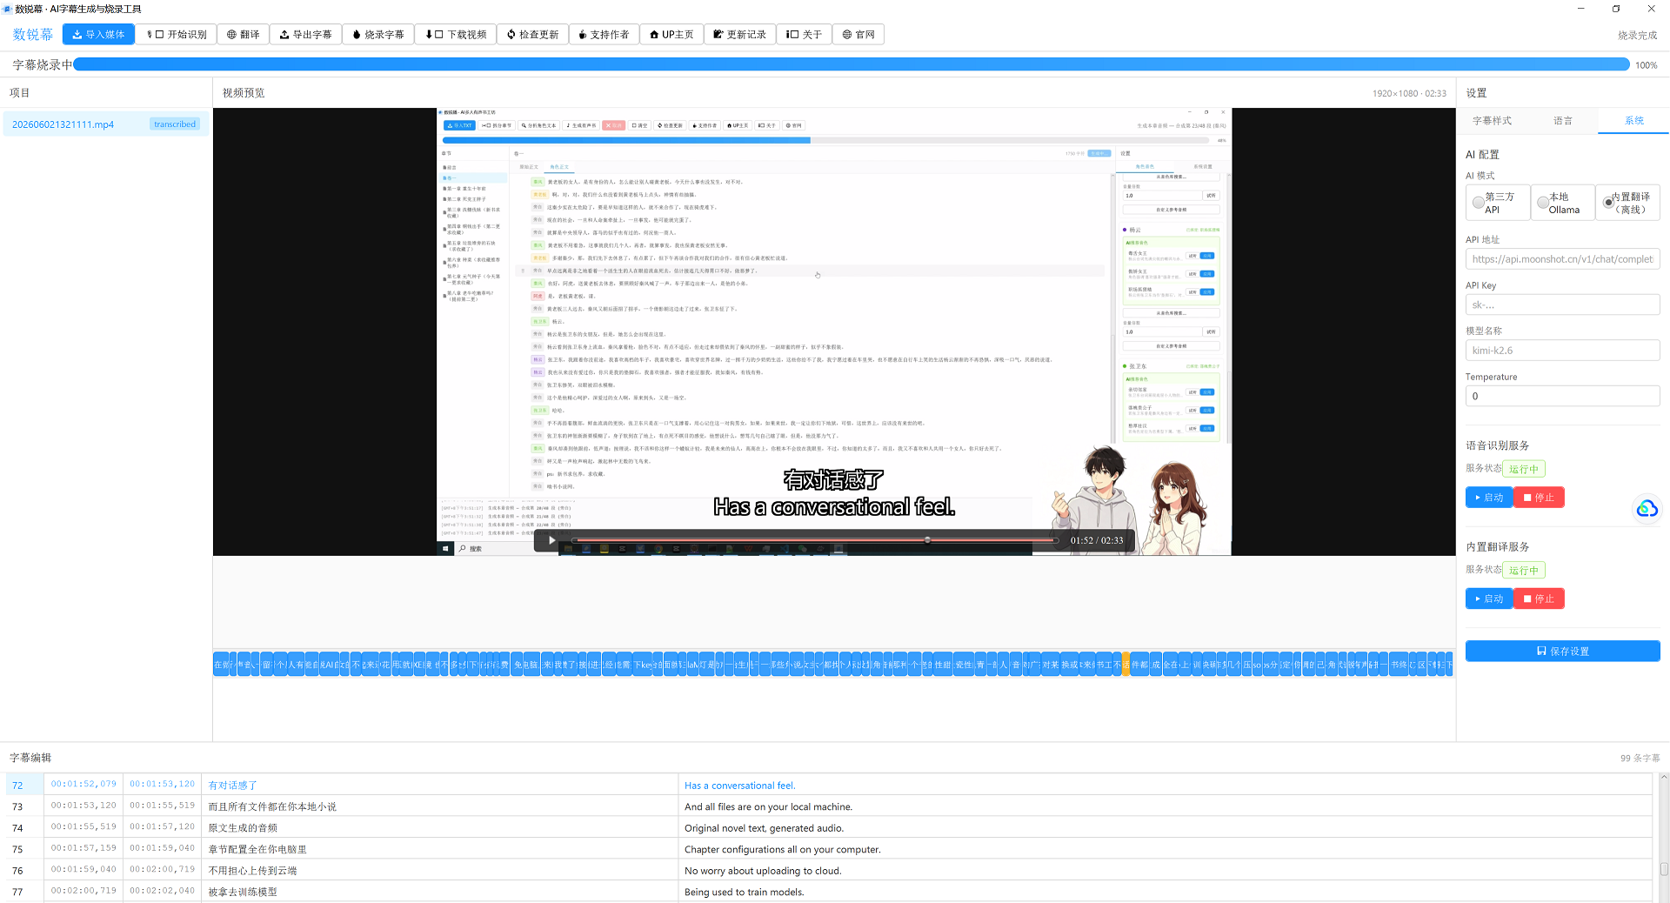Minimize the 数锐幕 window

click(x=1581, y=9)
